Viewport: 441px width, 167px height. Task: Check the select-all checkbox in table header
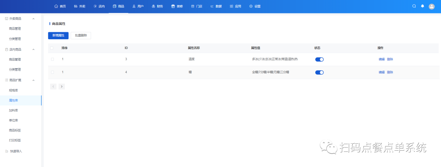[x=52, y=48]
